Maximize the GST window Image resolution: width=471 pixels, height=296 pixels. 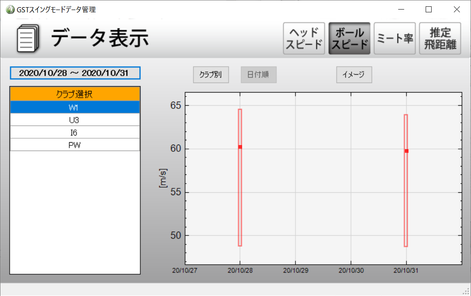click(429, 9)
